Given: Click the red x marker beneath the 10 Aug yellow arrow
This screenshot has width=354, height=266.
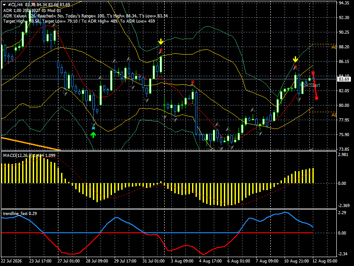Looking at the screenshot, I should 295,67.
